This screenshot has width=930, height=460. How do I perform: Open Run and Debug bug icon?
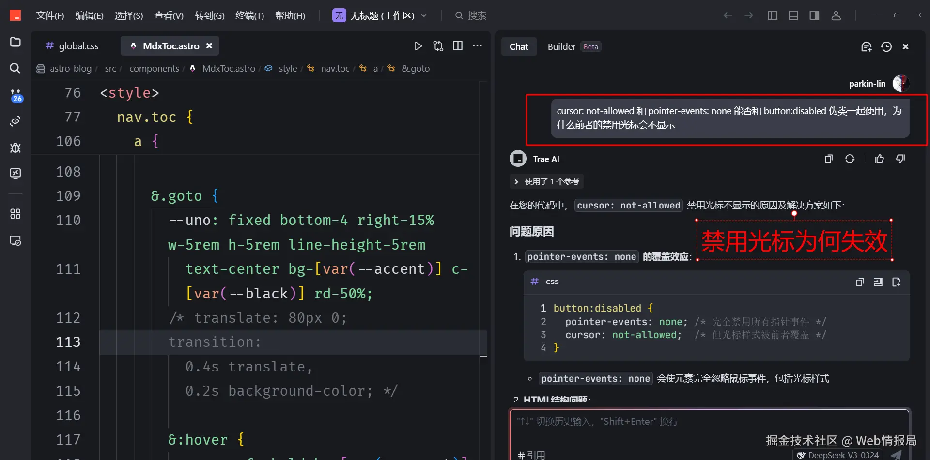pyautogui.click(x=15, y=148)
